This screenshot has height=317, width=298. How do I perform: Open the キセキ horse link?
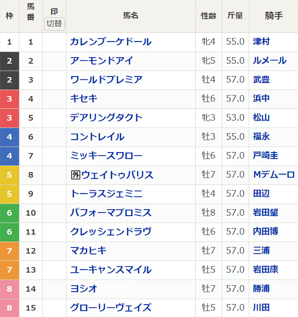coord(84,99)
